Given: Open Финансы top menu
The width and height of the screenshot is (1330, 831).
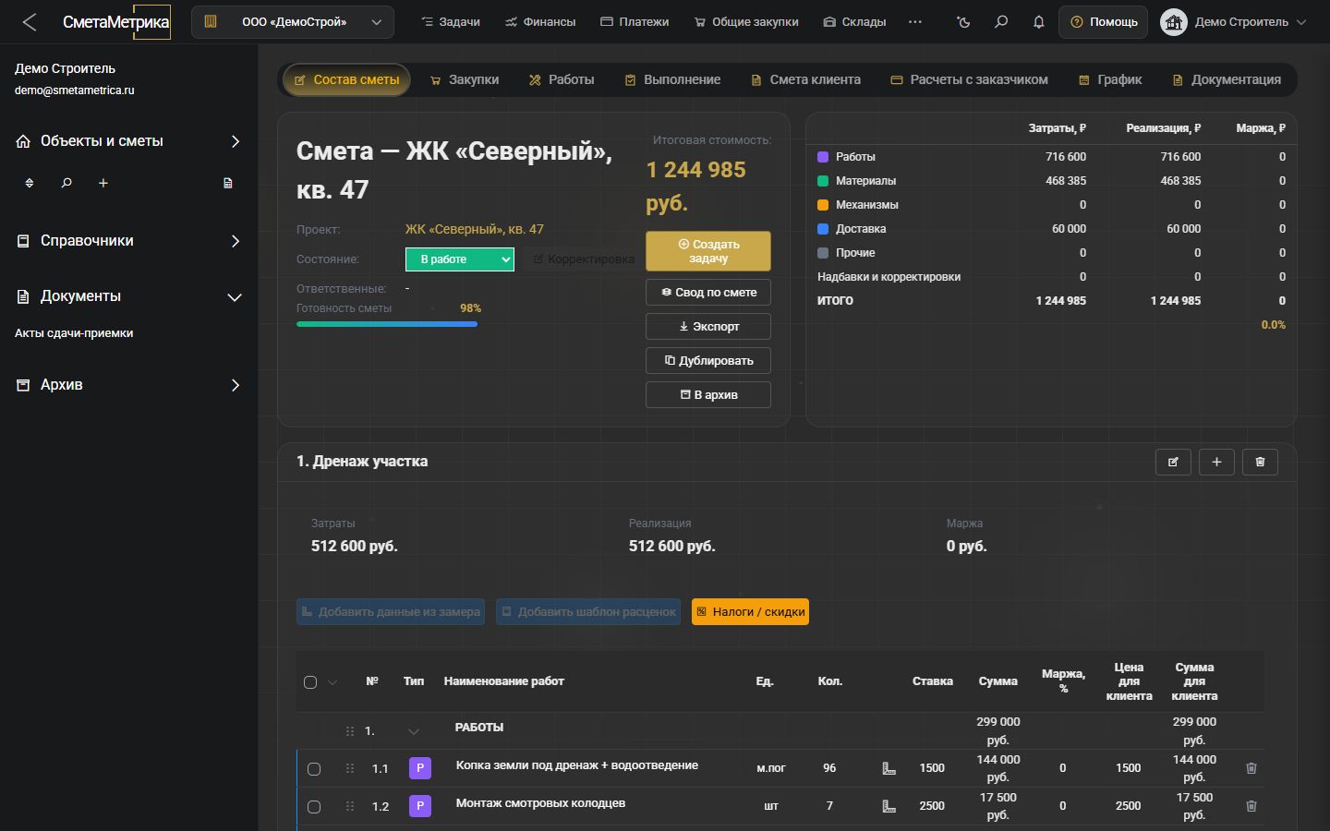Looking at the screenshot, I should click(540, 22).
